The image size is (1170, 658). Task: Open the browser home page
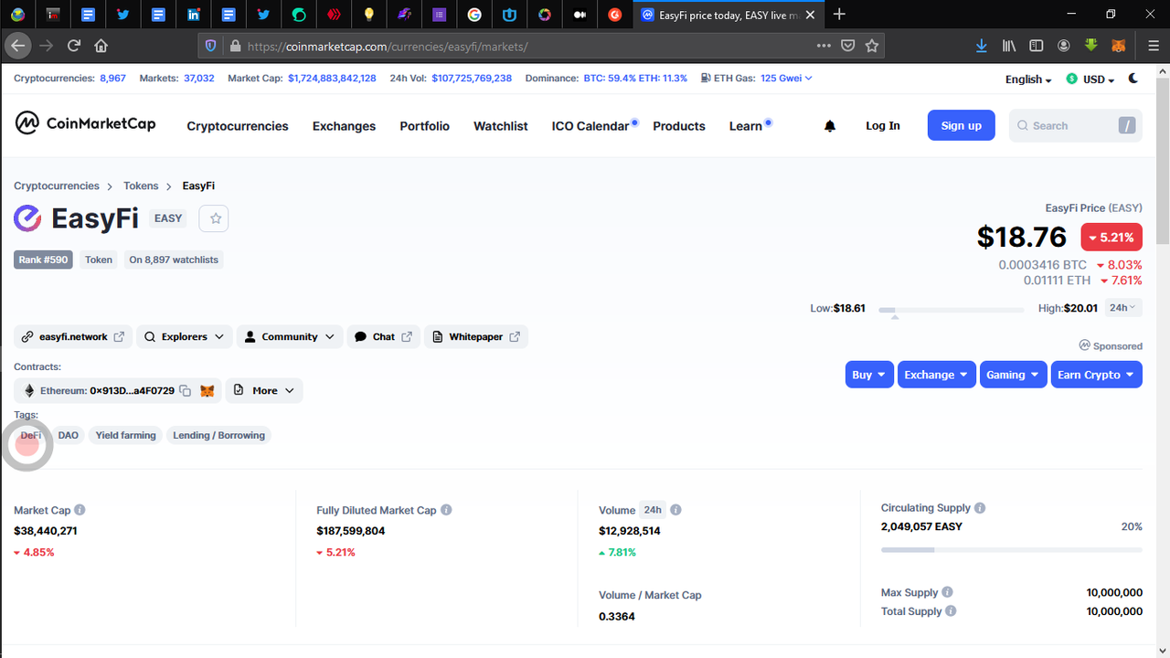pyautogui.click(x=101, y=46)
